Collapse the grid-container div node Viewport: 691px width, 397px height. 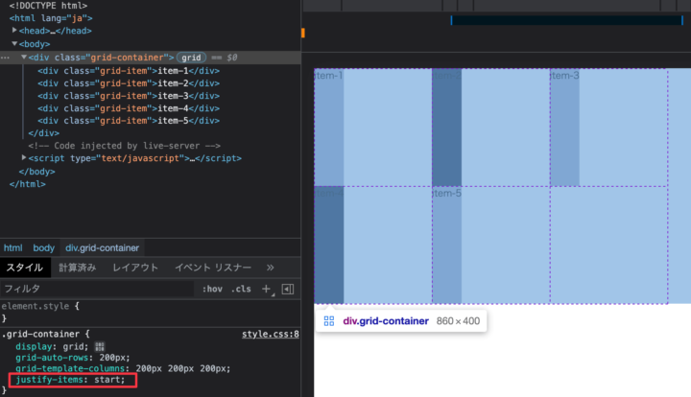click(x=24, y=58)
